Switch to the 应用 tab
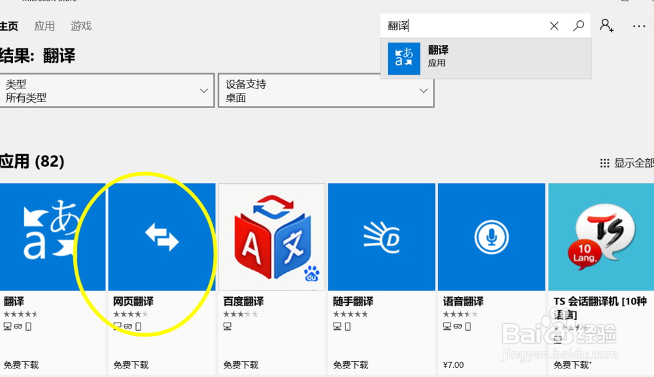 pyautogui.click(x=44, y=26)
